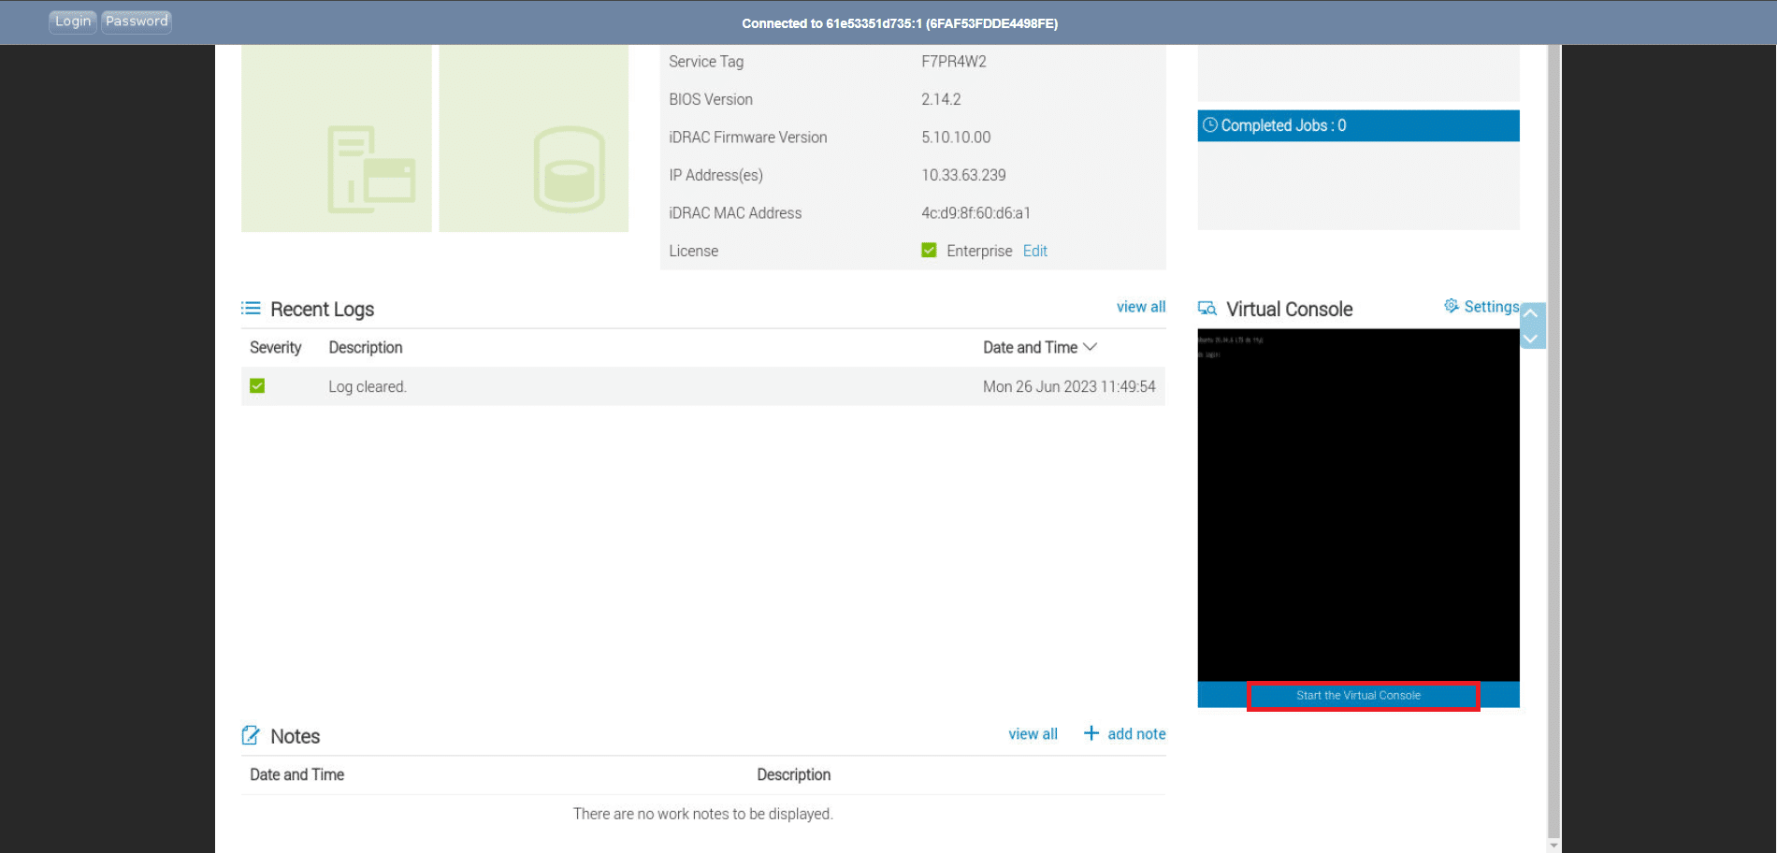Click the Virtual Console preview thumbnail
This screenshot has width=1777, height=853.
[1358, 505]
